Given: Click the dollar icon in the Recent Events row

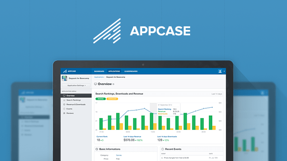Looking at the screenshot, I should click(x=162, y=158).
